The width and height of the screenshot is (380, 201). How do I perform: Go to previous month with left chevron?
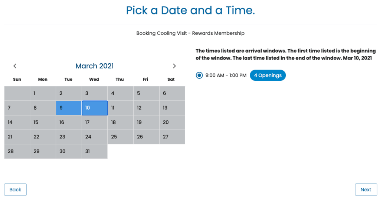pyautogui.click(x=15, y=66)
